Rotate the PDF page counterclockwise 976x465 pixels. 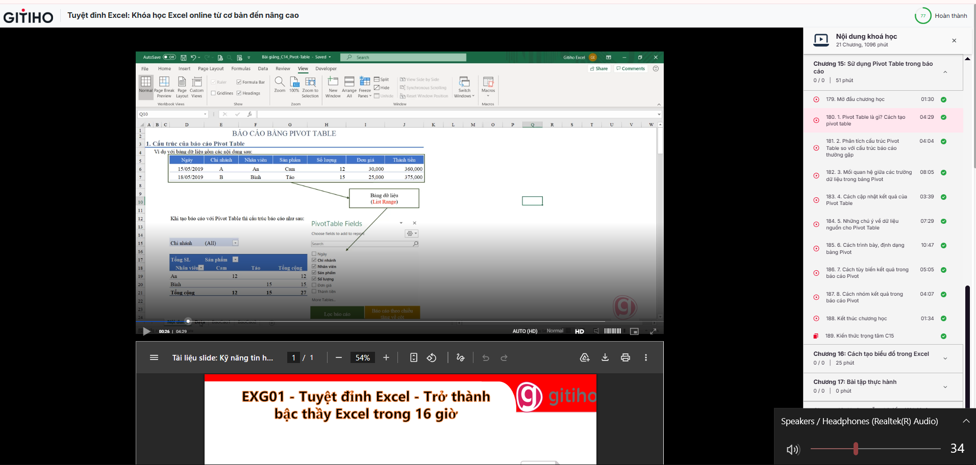pos(432,358)
